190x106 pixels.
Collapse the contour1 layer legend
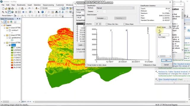(x=7, y=30)
